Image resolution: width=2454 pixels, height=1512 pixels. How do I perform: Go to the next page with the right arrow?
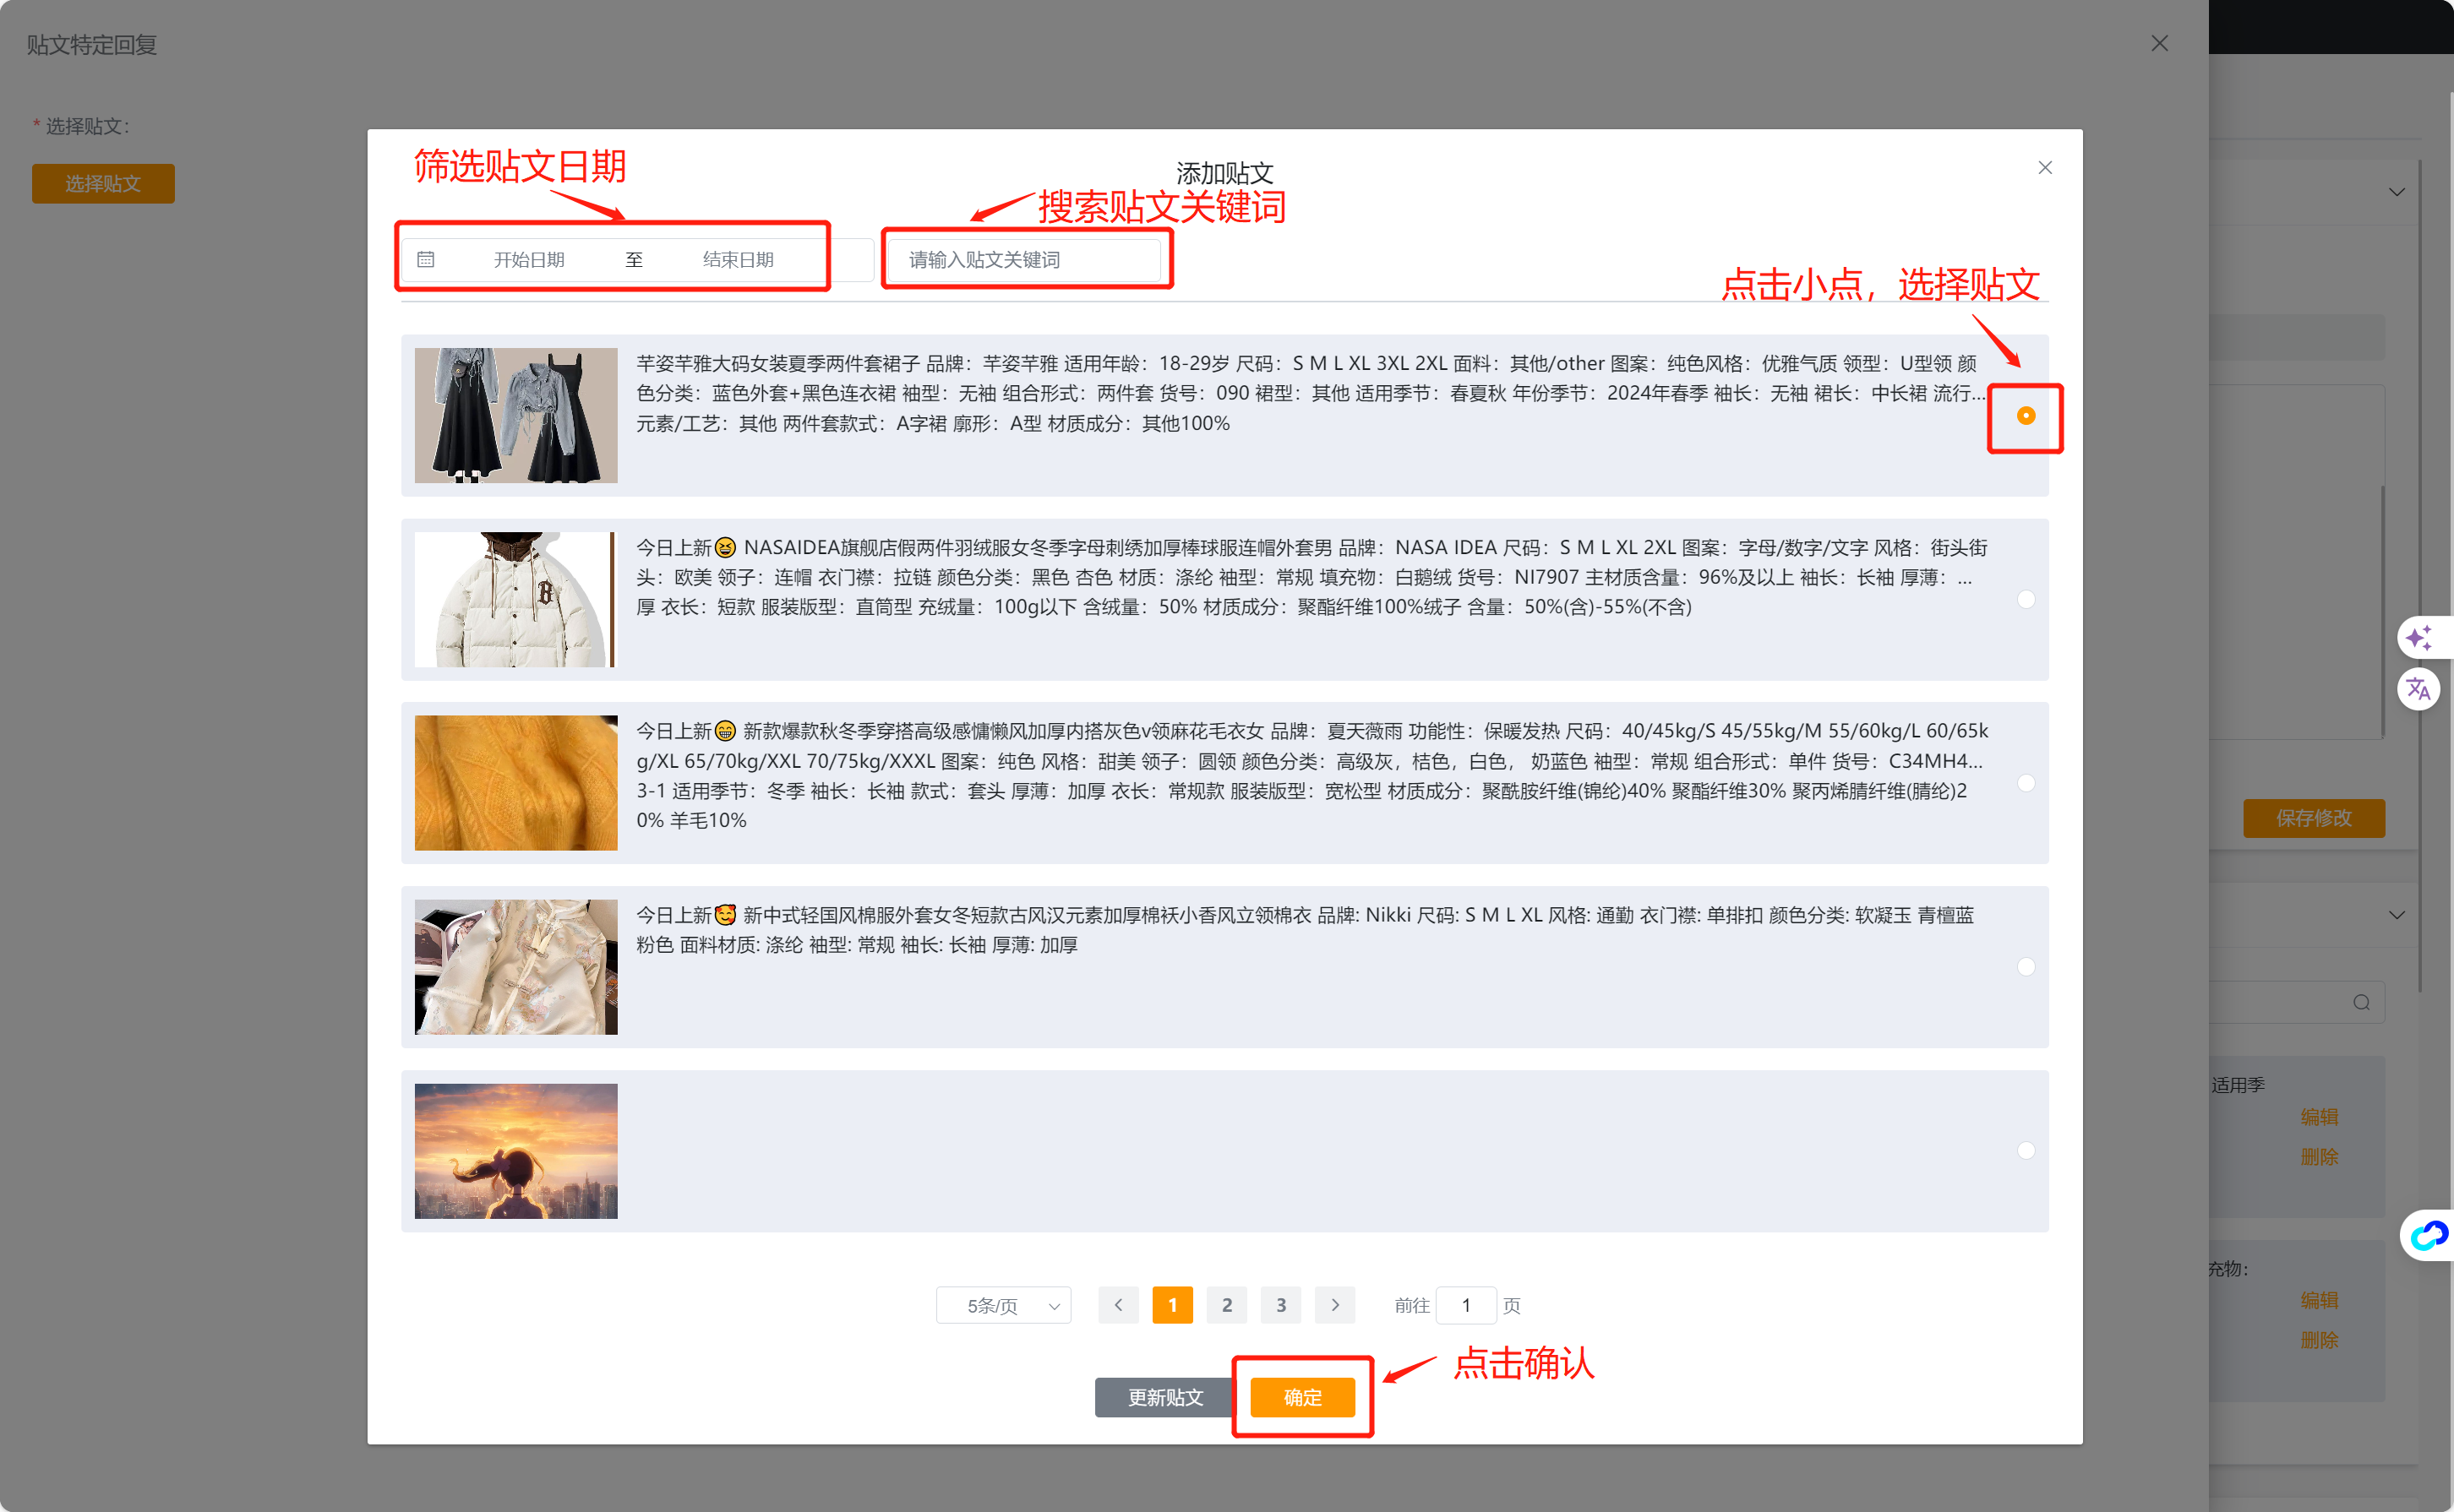pos(1334,1305)
